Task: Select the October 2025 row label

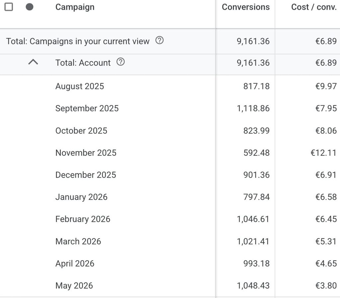Action: 81,131
